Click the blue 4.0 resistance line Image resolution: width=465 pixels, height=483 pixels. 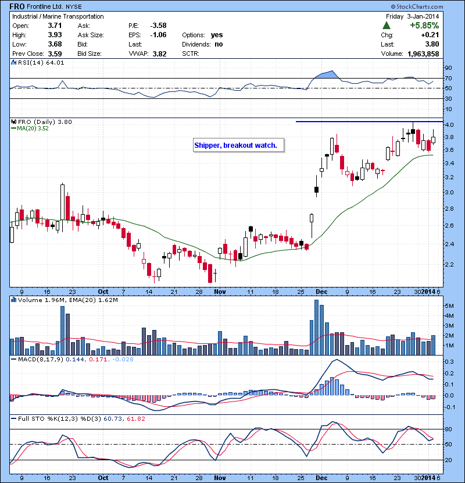coord(369,122)
